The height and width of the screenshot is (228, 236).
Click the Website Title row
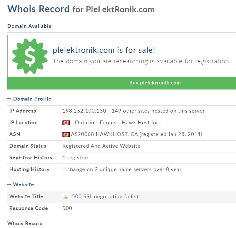point(121,197)
